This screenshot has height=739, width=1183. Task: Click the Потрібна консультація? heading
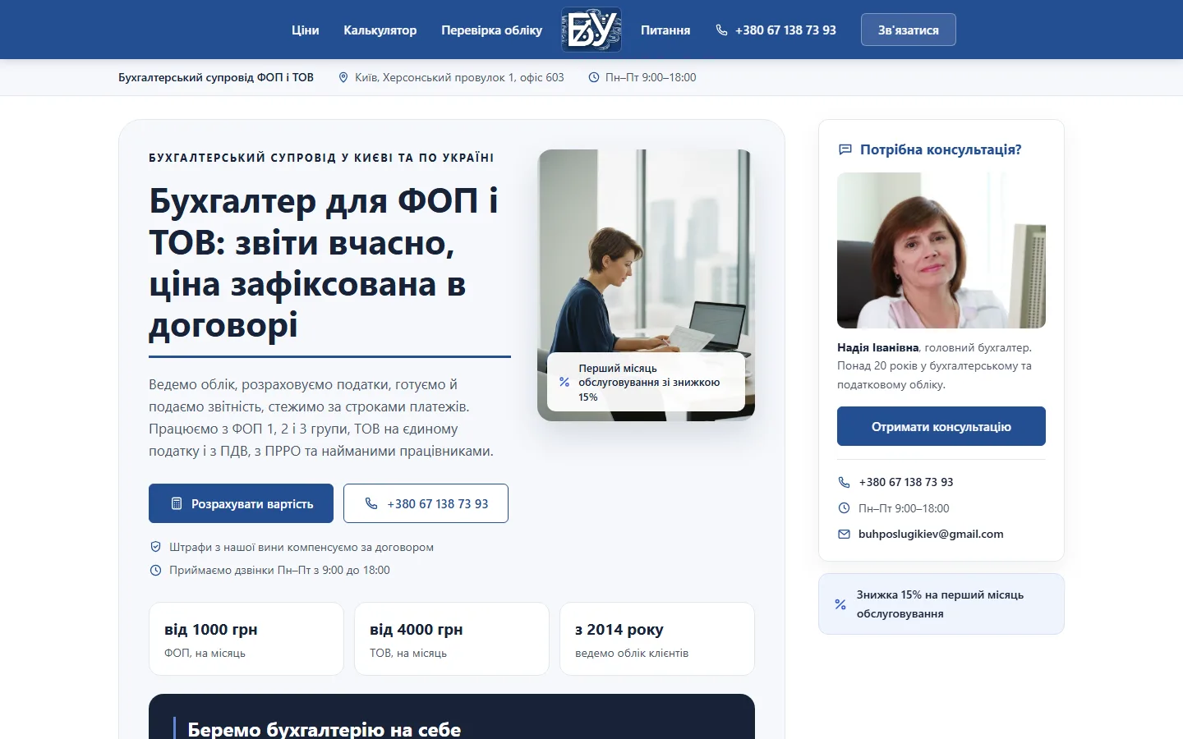[x=941, y=149]
